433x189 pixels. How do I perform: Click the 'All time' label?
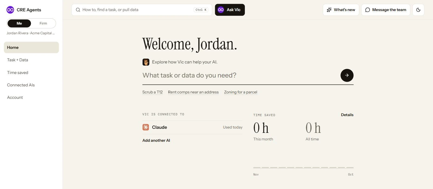point(312,139)
